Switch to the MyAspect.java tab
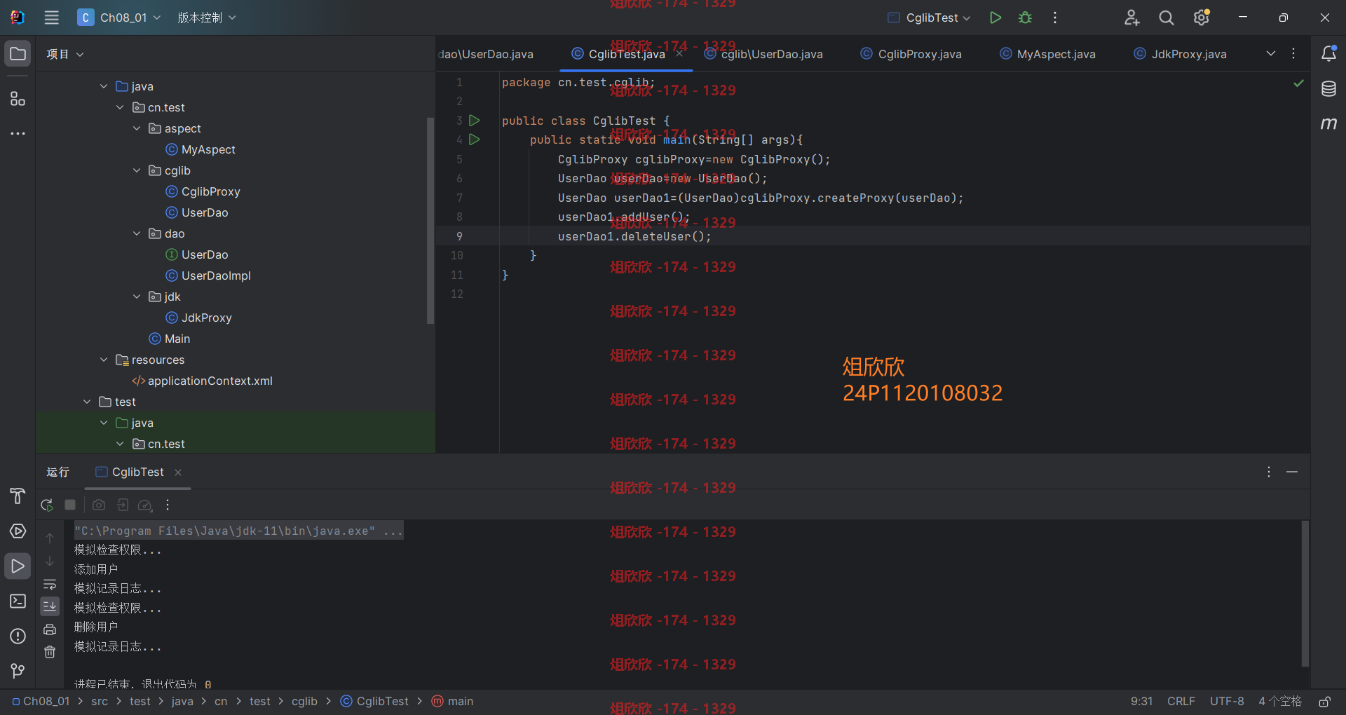This screenshot has height=715, width=1346. tap(1048, 54)
